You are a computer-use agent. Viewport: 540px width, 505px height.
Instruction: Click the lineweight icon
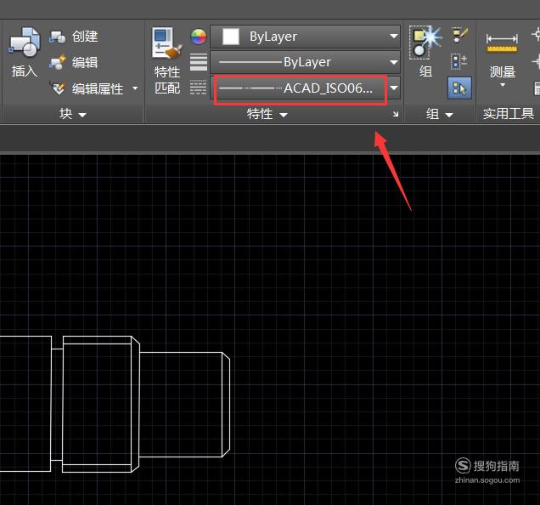pos(199,62)
